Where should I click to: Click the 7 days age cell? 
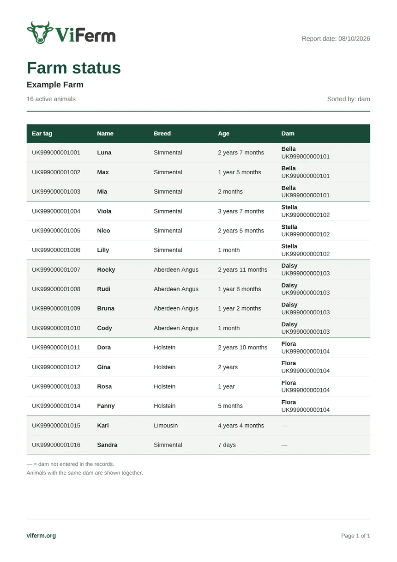[x=227, y=445]
